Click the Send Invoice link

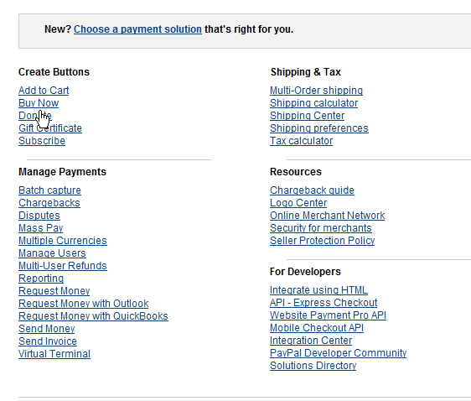(48, 341)
